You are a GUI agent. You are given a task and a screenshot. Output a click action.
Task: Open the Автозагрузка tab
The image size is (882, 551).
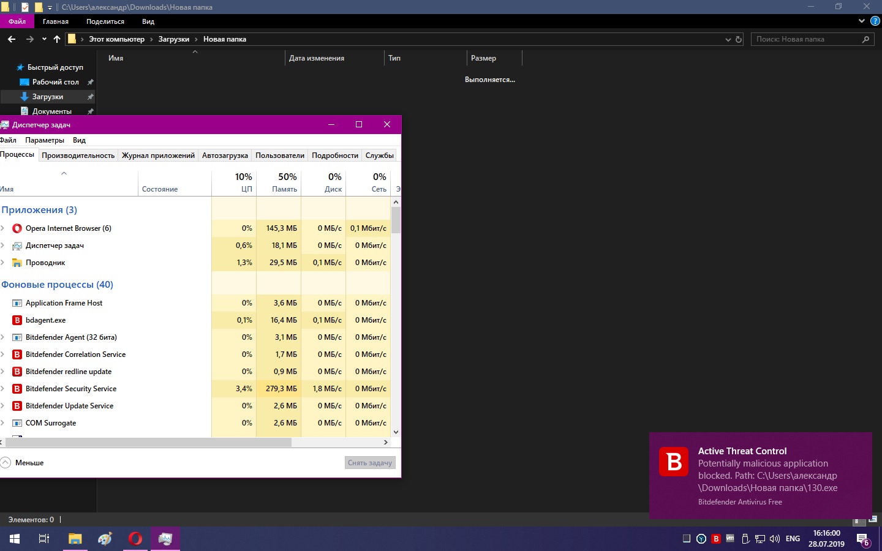pyautogui.click(x=225, y=156)
